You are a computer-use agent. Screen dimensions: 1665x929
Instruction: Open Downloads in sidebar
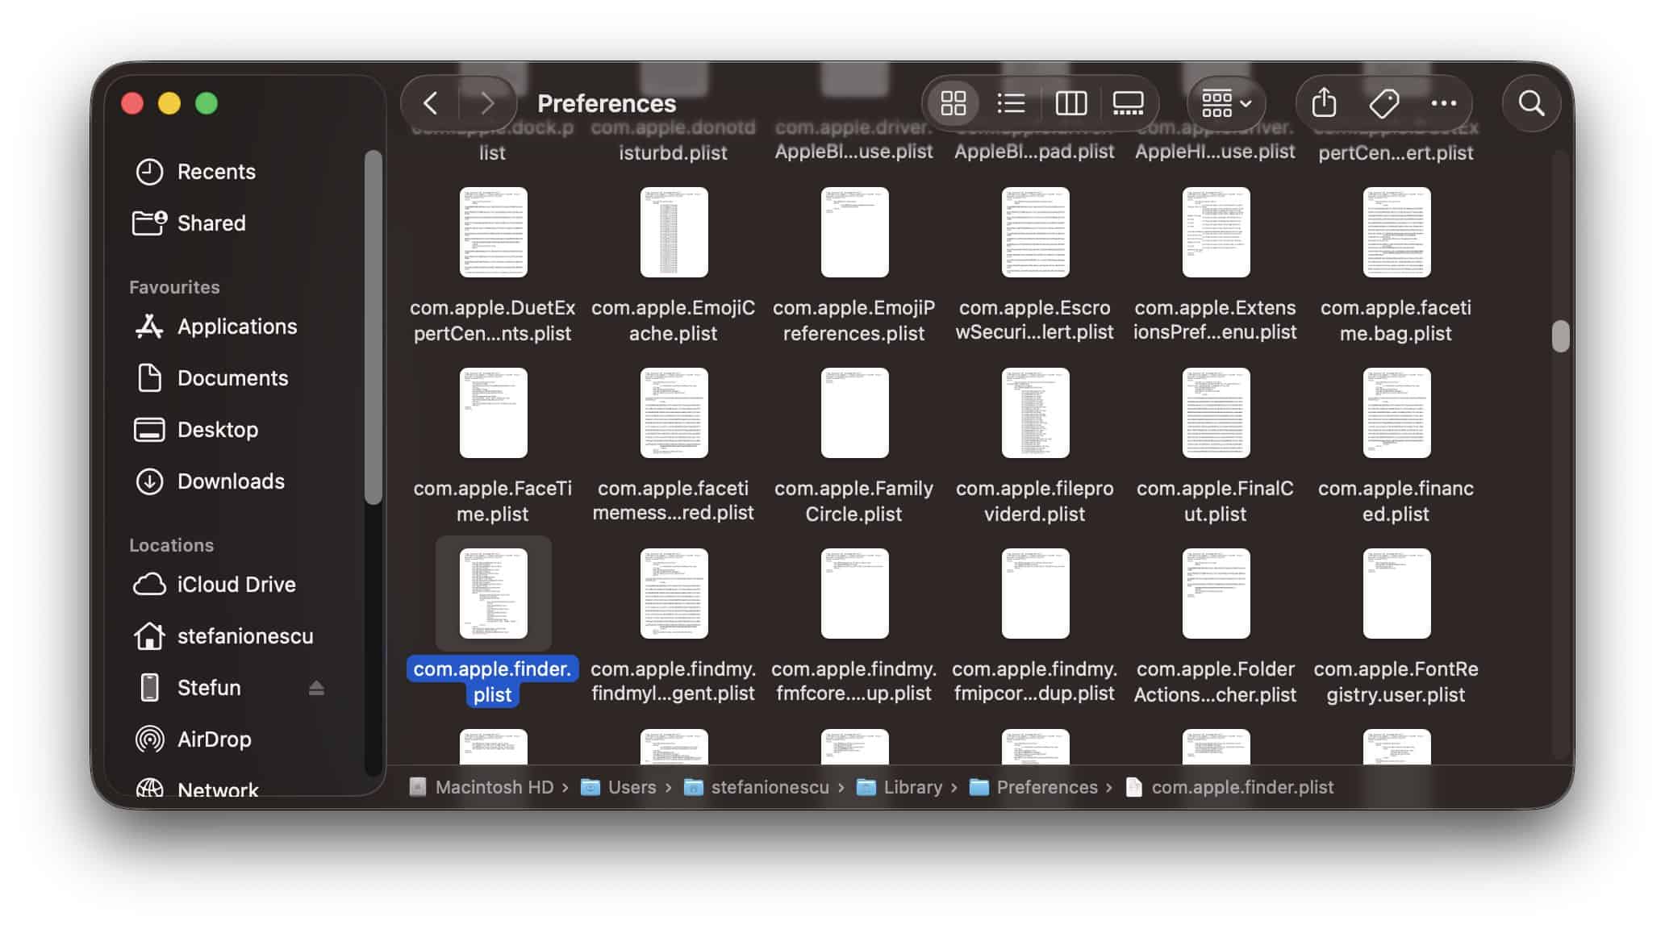pos(231,481)
